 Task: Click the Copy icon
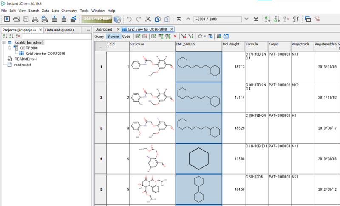coord(158,19)
